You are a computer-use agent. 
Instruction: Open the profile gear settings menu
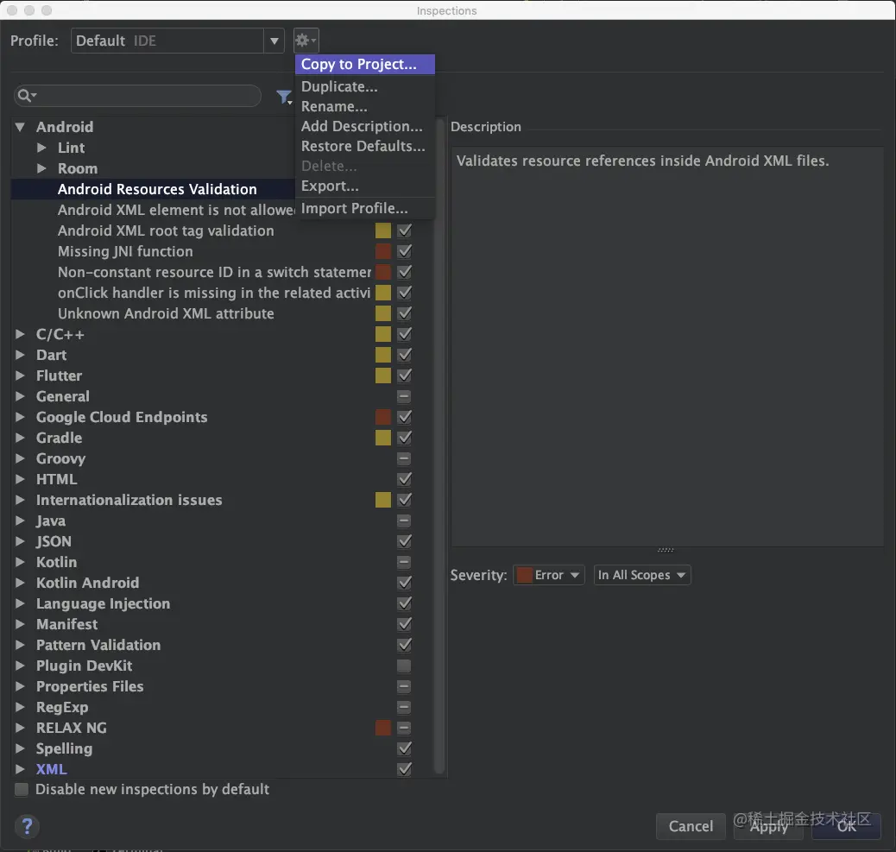tap(306, 41)
